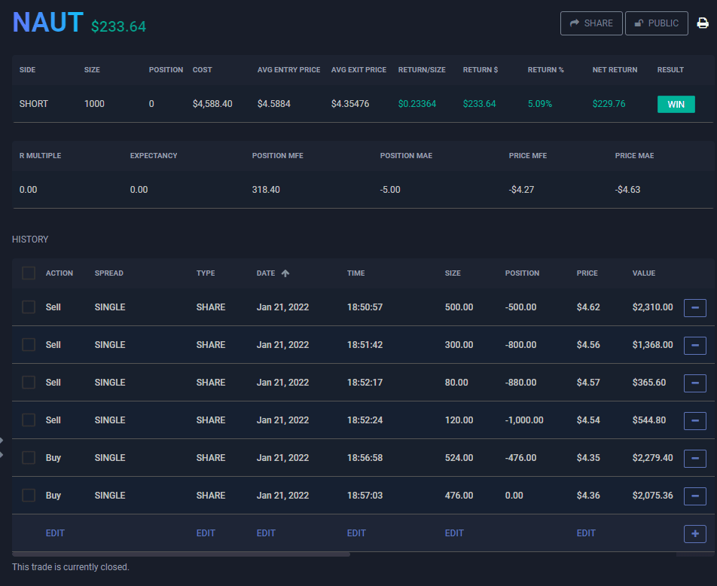Click EDIT under the Time column
717x586 pixels.
tap(356, 533)
